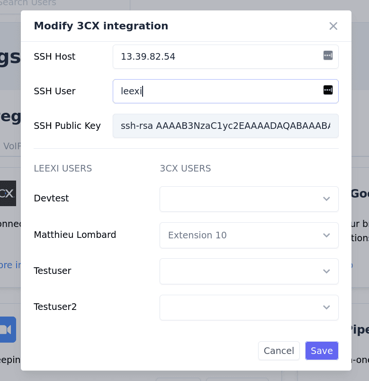Click password manager icon in SSH User field

pos(328,90)
